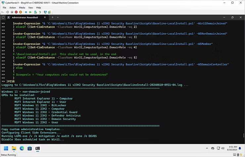The width and height of the screenshot is (245, 157).
Task: Click the 'Status: Running' text
Action: coord(8,155)
